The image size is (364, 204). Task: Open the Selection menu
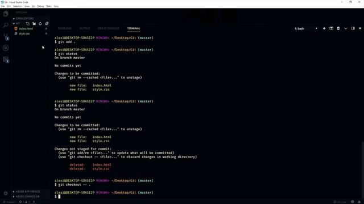pyautogui.click(x=18, y=6)
